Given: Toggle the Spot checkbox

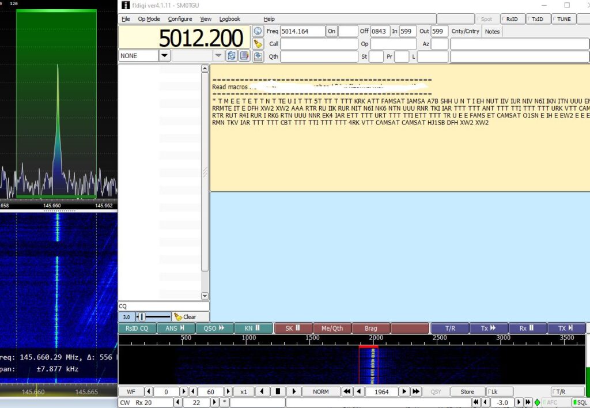Looking at the screenshot, I should (x=486, y=19).
